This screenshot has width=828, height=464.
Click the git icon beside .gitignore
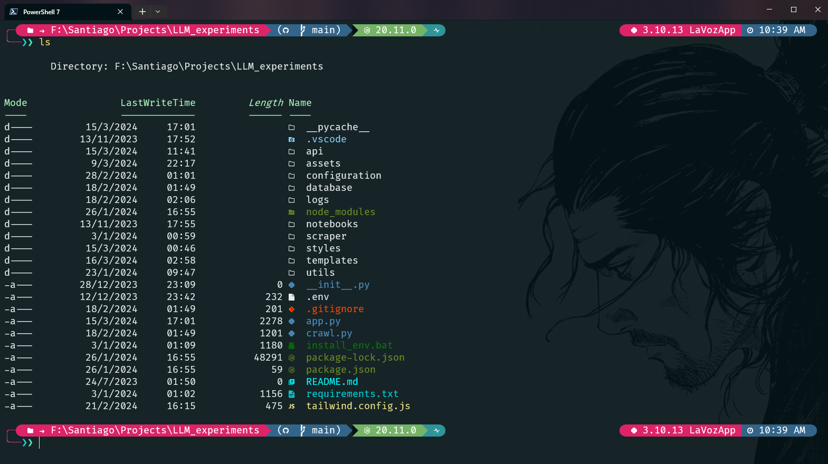[291, 309]
